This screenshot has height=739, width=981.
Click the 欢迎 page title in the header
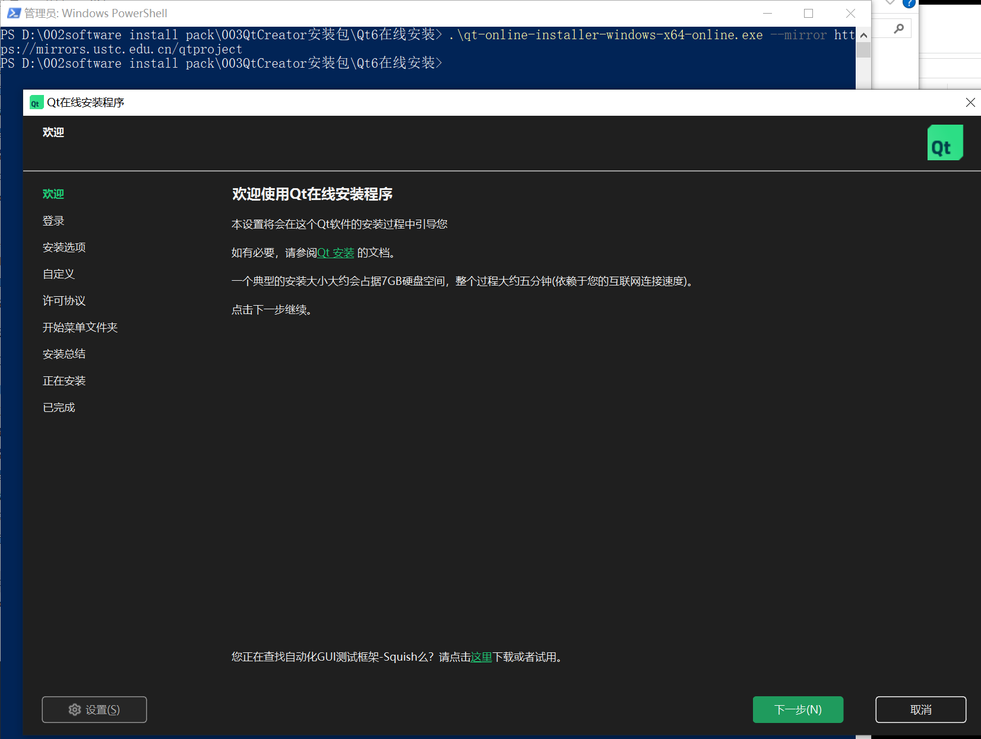[53, 132]
